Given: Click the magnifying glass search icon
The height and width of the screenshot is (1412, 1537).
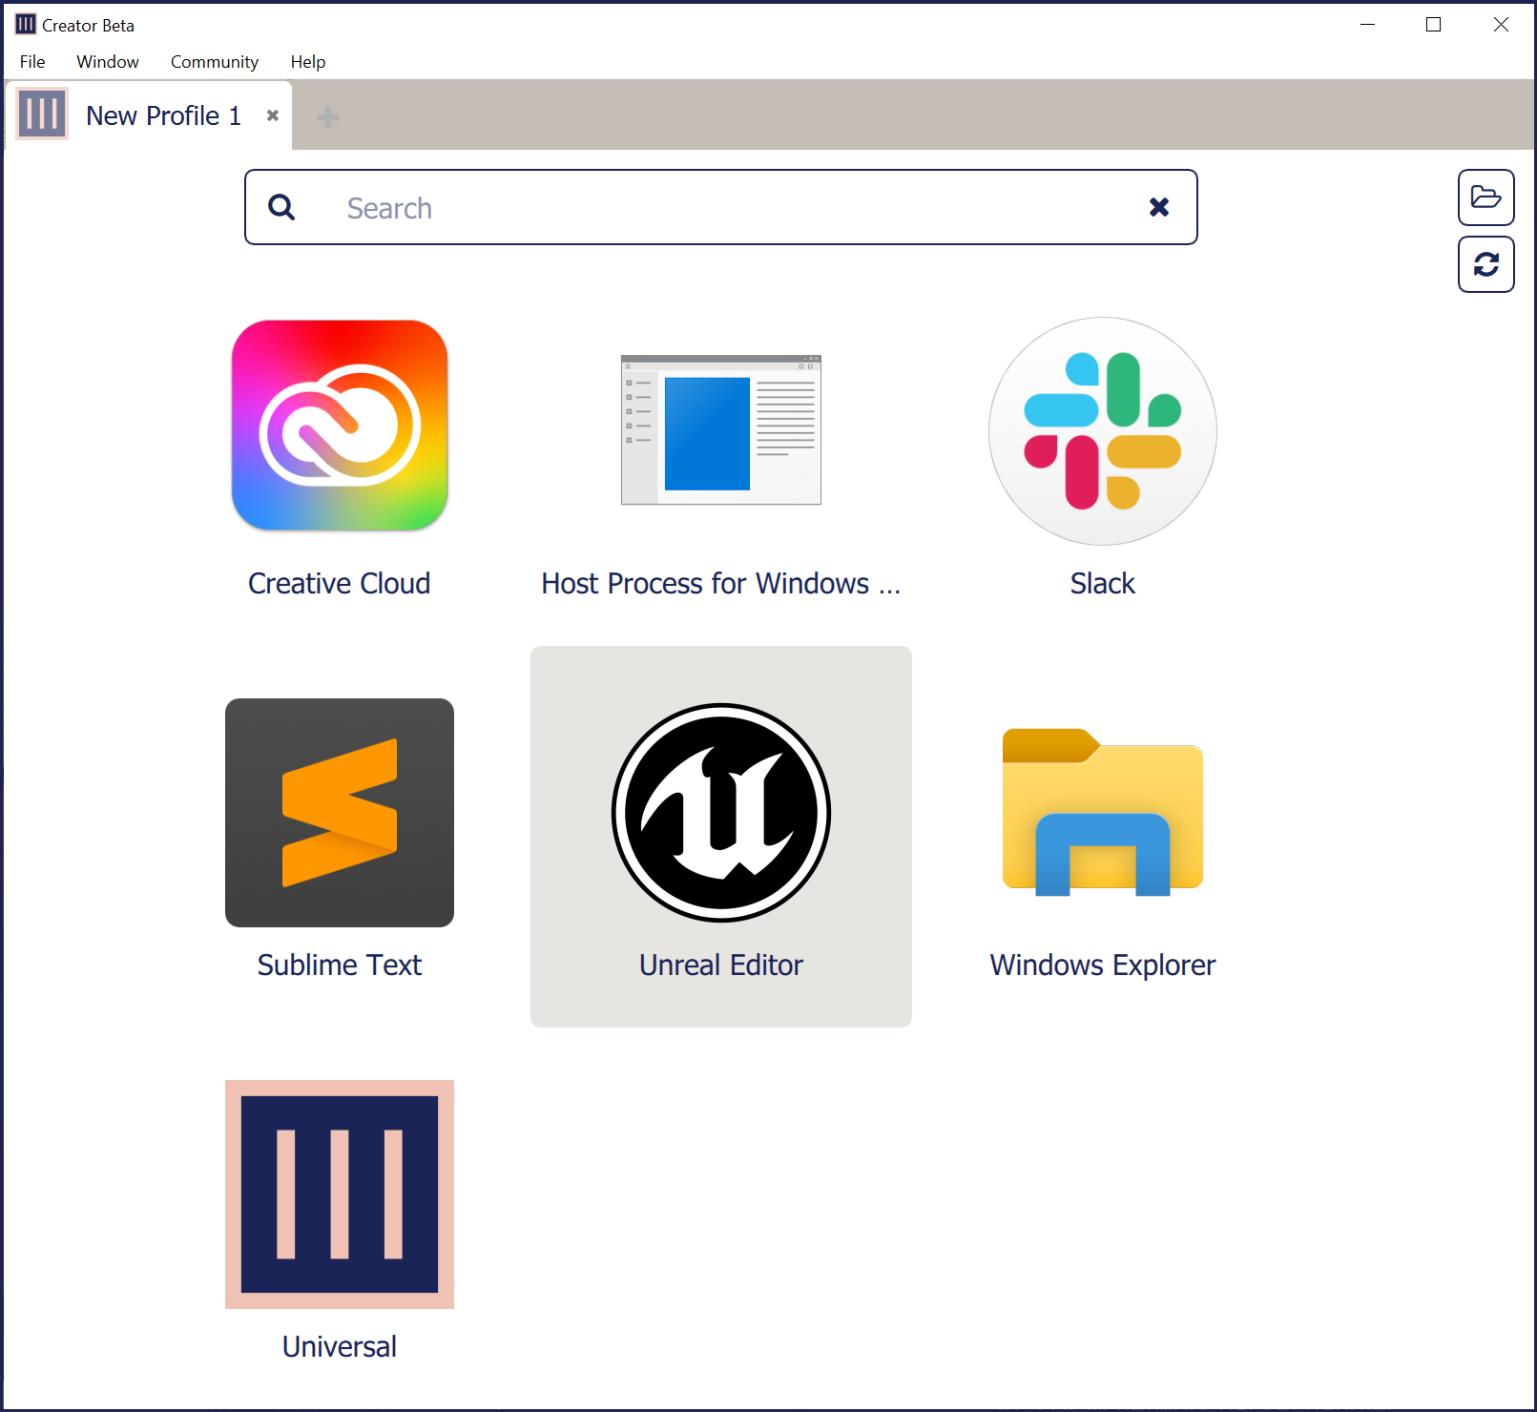Looking at the screenshot, I should pyautogui.click(x=281, y=207).
